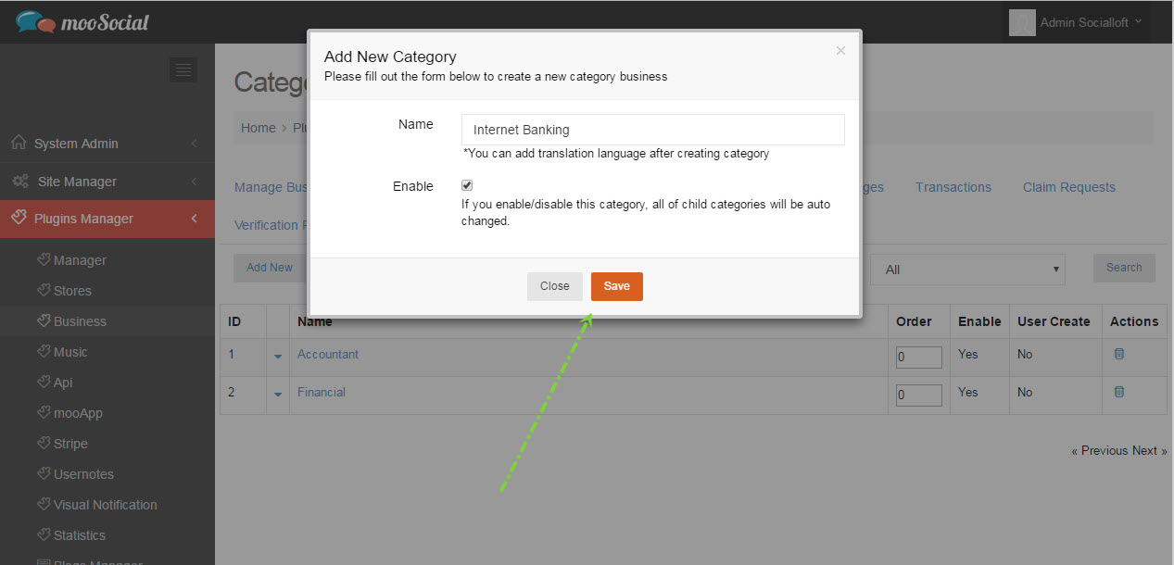Click the Plugins Manager tag icon
Image resolution: width=1174 pixels, height=565 pixels.
(x=19, y=219)
